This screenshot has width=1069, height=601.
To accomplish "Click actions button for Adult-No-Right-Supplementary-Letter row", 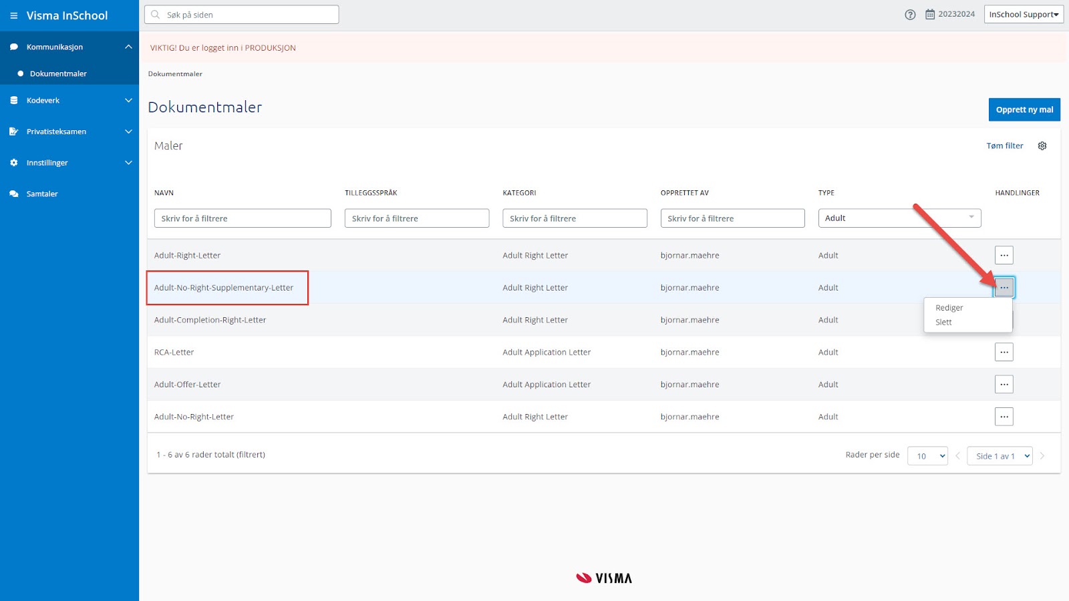I will pyautogui.click(x=1004, y=287).
